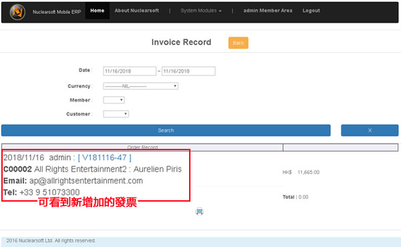Click the Total : 0.00 text
401x247 pixels.
(295, 197)
